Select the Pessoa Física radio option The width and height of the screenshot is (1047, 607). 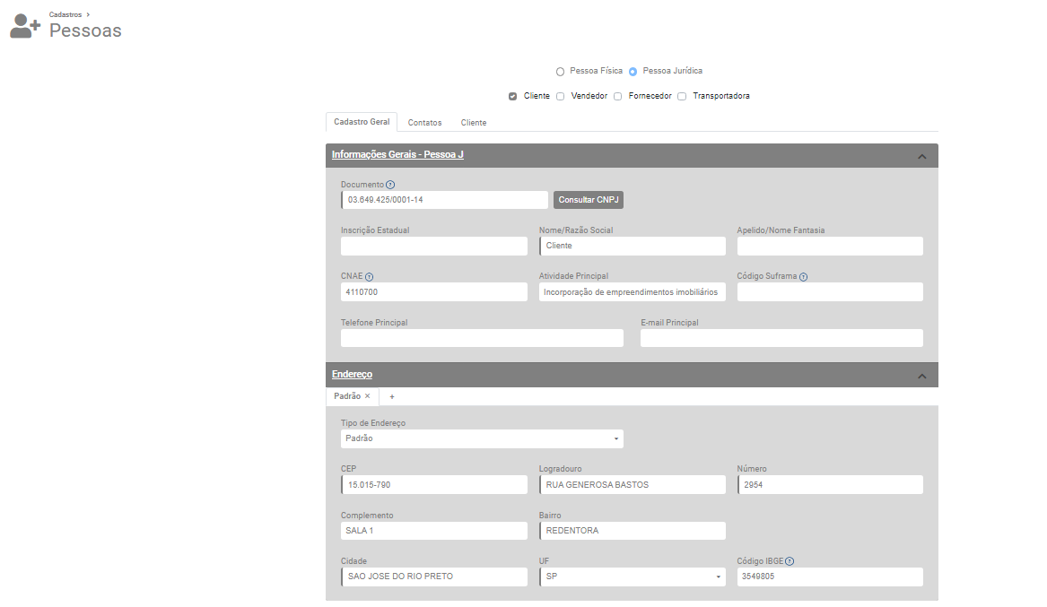click(x=561, y=72)
